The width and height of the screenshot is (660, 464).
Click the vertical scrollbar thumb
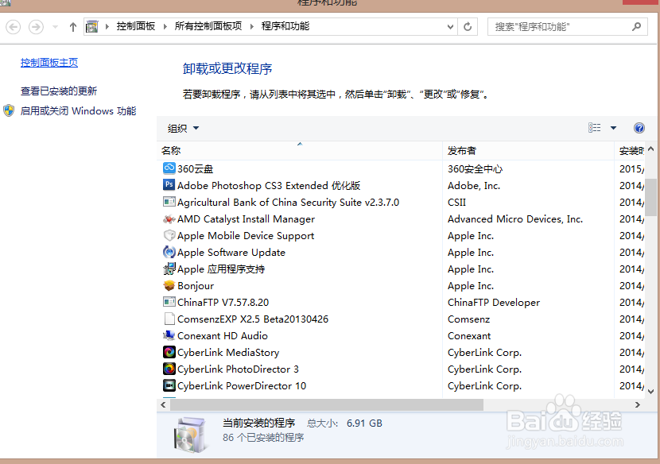click(x=650, y=197)
